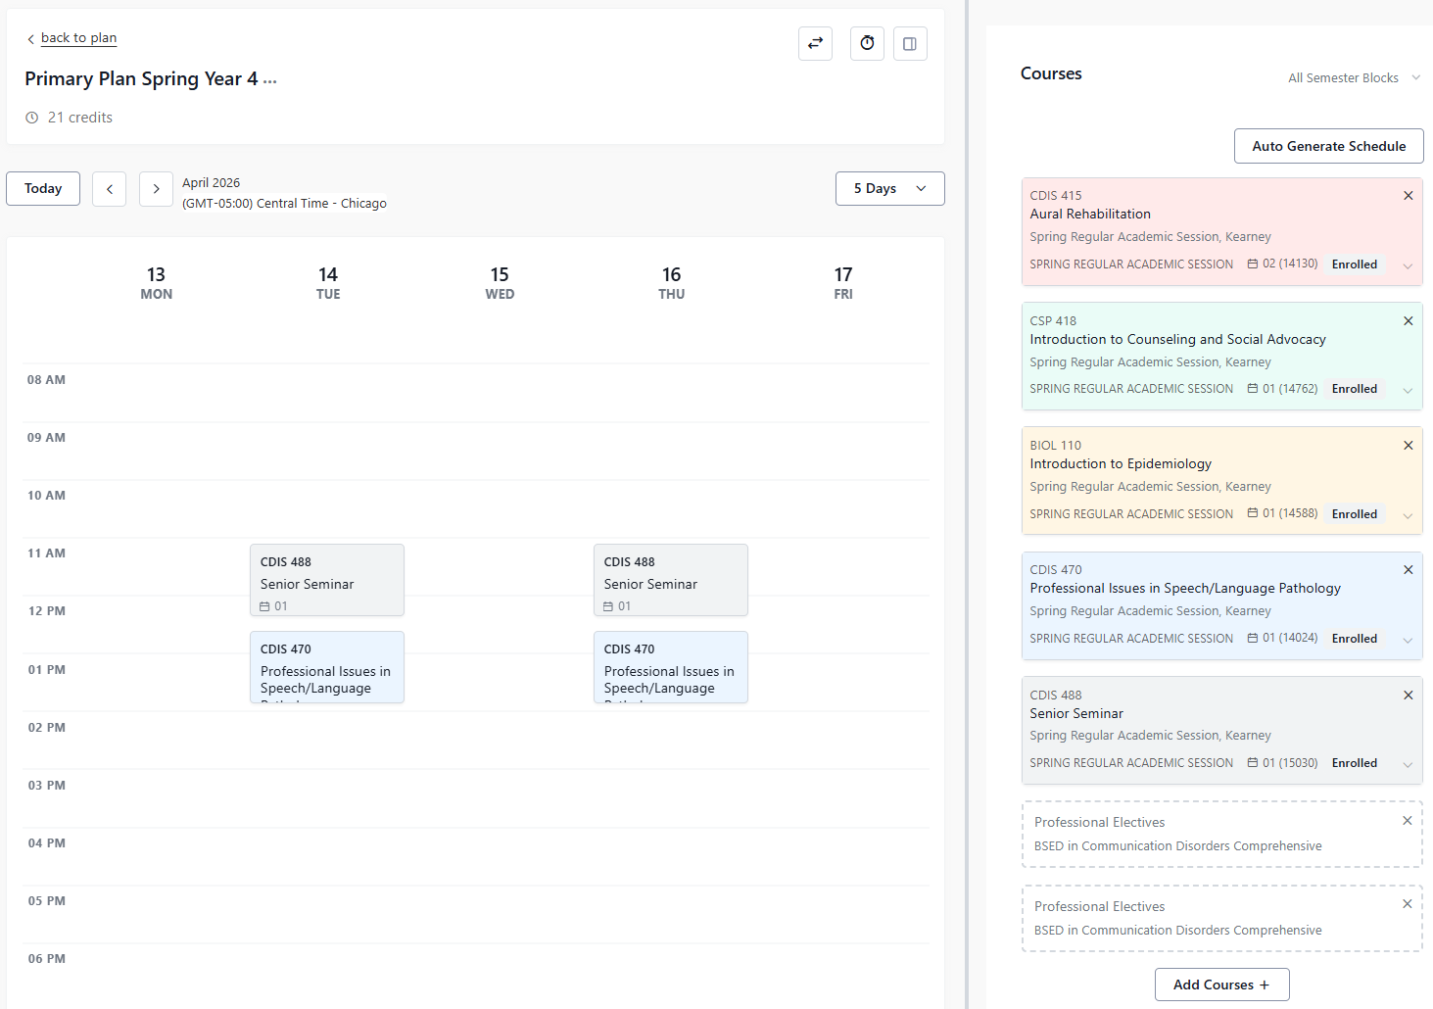Click section 02 (14130) text

1290,264
